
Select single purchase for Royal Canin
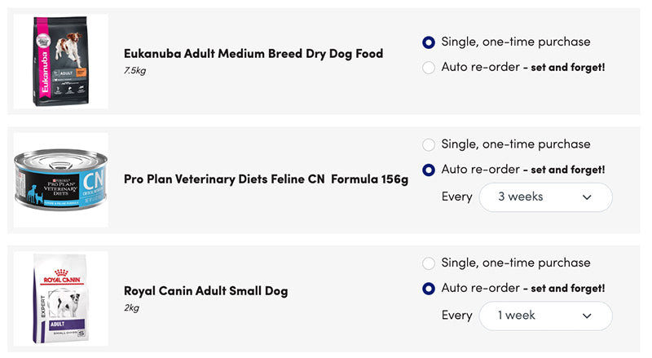coord(429,263)
